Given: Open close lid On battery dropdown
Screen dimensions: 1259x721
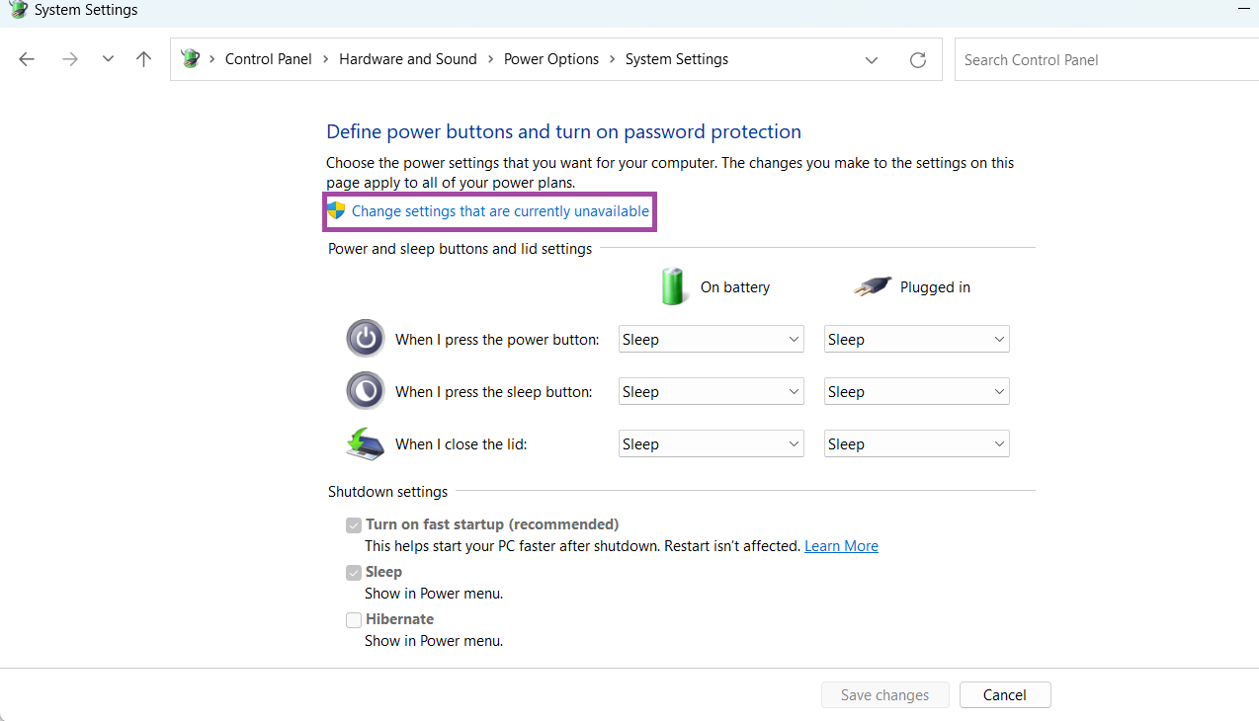Looking at the screenshot, I should coord(711,443).
